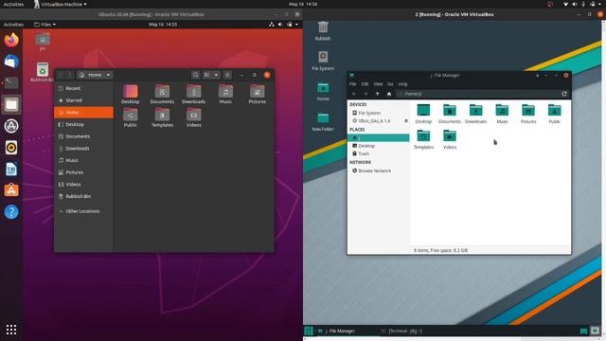Viewport: 606px width, 341px height.
Task: Select Documents in Nautilus sidebar
Action: 84,136
